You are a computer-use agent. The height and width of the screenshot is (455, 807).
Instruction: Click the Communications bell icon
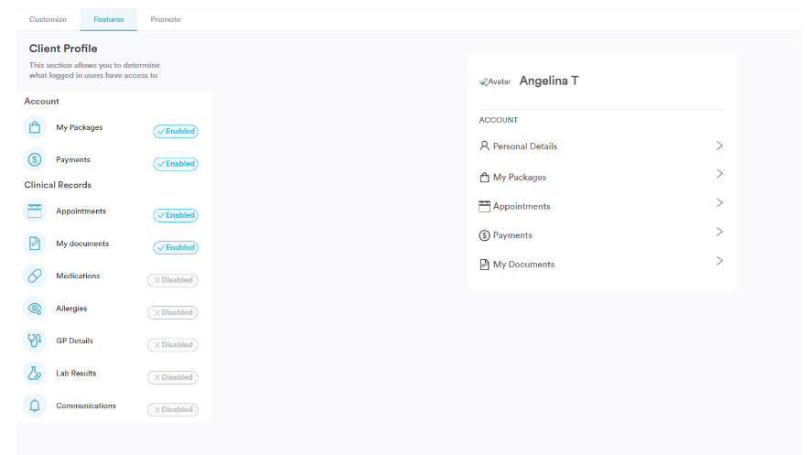point(35,406)
